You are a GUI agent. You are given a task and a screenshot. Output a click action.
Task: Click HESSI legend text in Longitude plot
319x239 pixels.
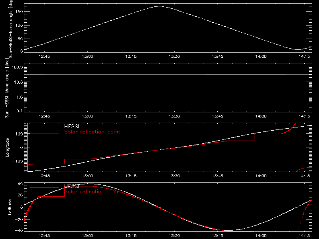click(x=71, y=126)
